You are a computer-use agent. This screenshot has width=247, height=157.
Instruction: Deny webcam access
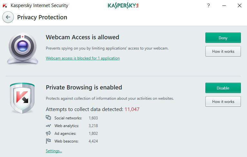pyautogui.click(x=223, y=38)
